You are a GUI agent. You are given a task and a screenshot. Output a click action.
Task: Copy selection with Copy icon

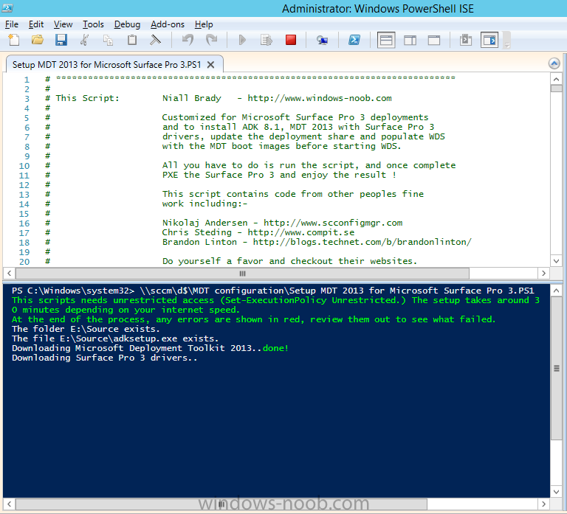coord(108,40)
